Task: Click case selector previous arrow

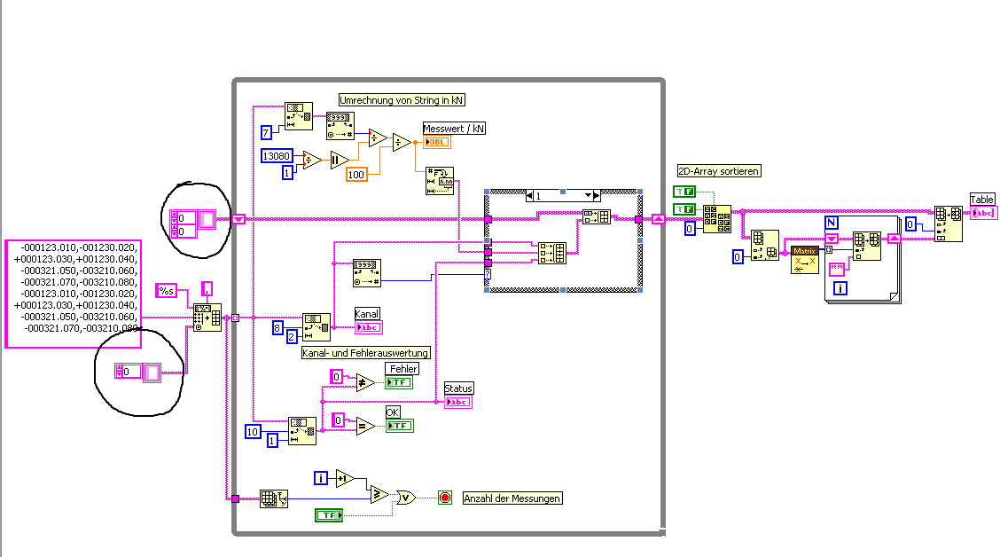Action: (529, 196)
